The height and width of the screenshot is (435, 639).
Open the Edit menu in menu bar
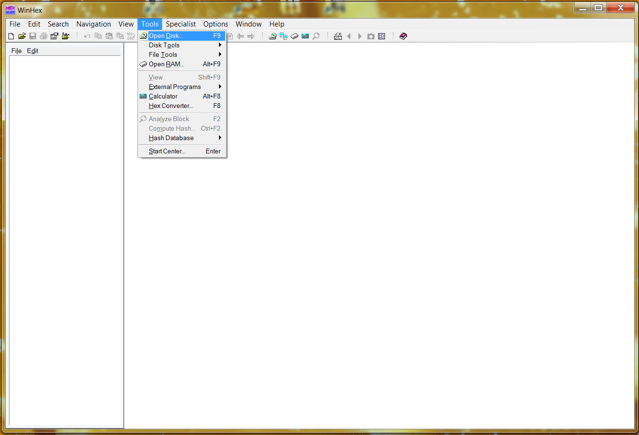(x=34, y=24)
